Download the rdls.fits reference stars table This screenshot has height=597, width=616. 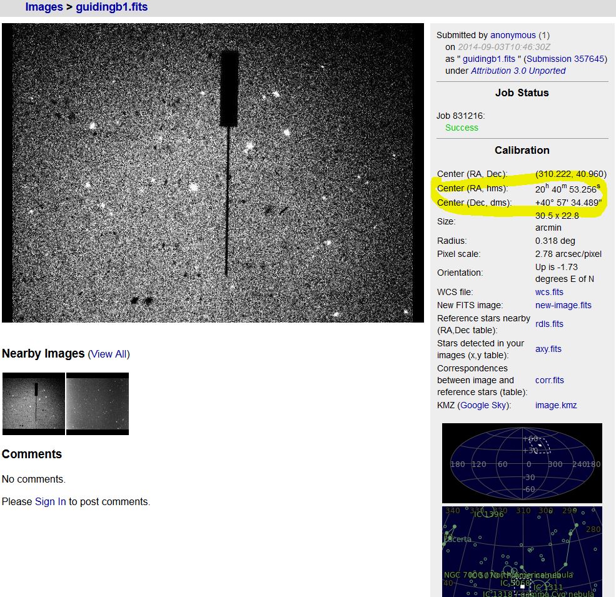[549, 324]
